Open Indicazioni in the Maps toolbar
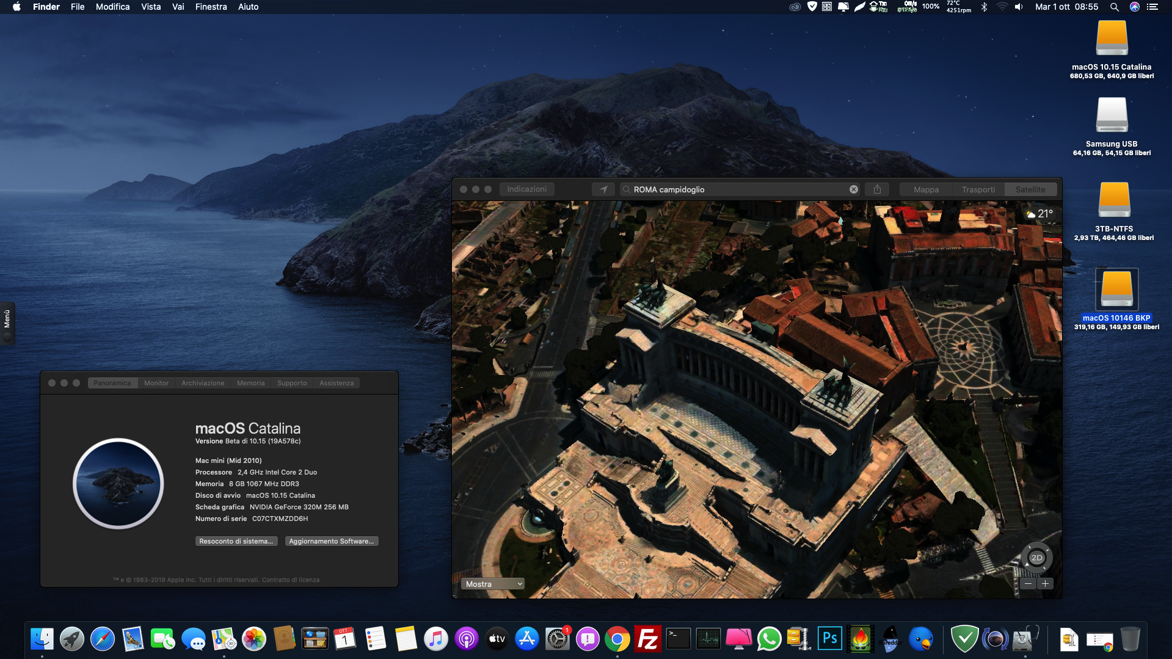This screenshot has height=659, width=1172. (x=526, y=189)
